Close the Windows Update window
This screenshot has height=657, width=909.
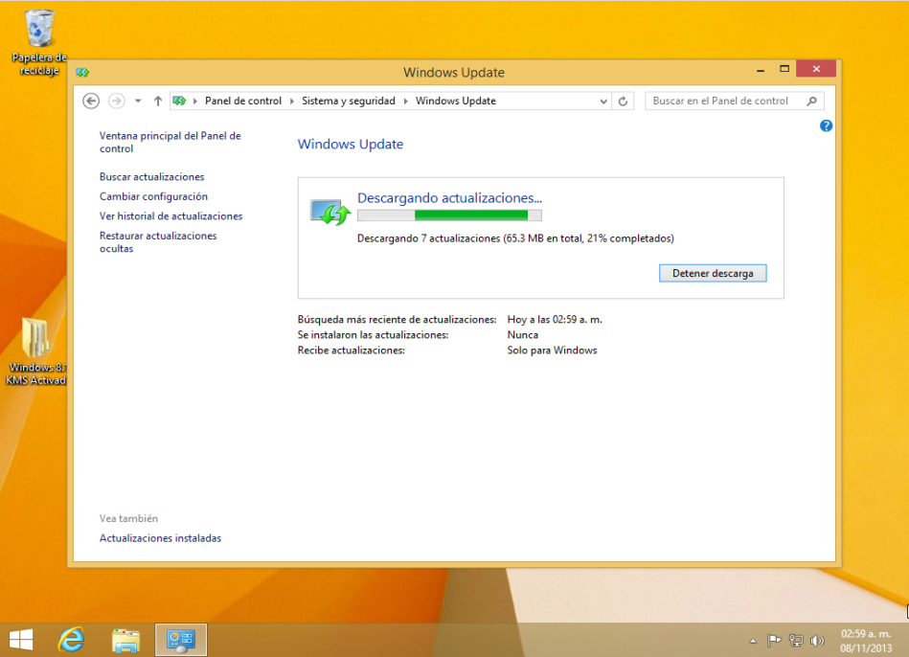pyautogui.click(x=816, y=69)
